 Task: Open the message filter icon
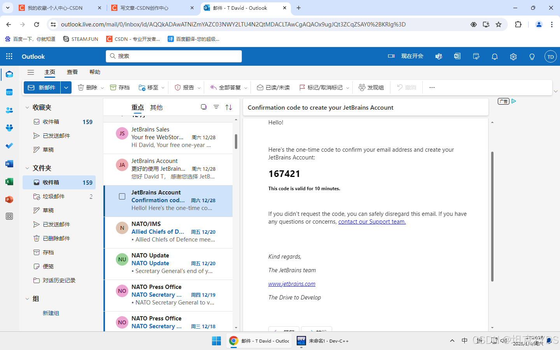pos(216,107)
